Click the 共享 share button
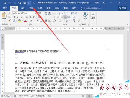The height and width of the screenshot is (98, 130). click(122, 8)
